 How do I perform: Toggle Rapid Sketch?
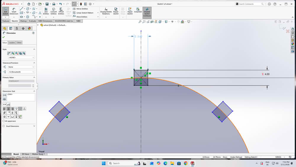pyautogui.click(x=130, y=11)
